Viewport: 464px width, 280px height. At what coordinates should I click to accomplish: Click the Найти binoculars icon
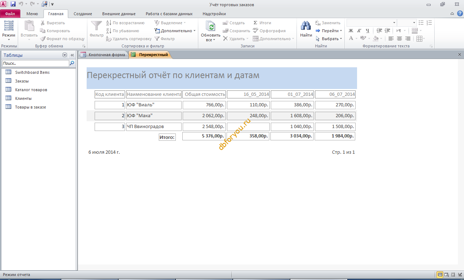pyautogui.click(x=306, y=26)
